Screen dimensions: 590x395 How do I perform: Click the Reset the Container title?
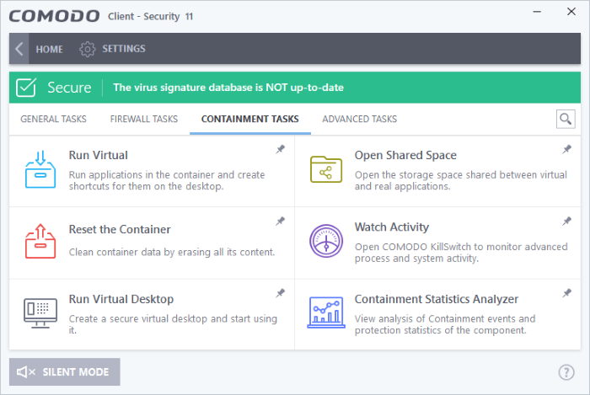pos(120,229)
